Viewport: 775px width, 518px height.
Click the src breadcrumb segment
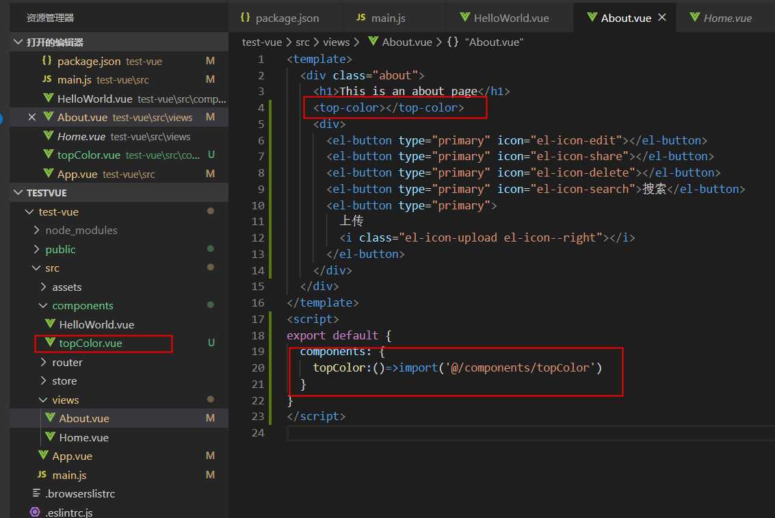302,42
